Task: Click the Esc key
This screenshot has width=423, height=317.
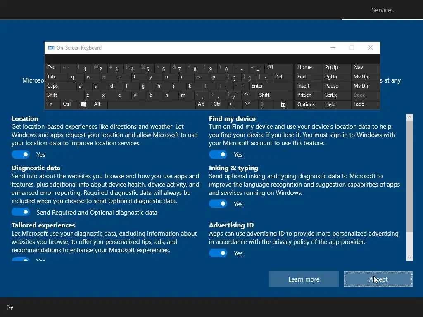Action: (52, 67)
